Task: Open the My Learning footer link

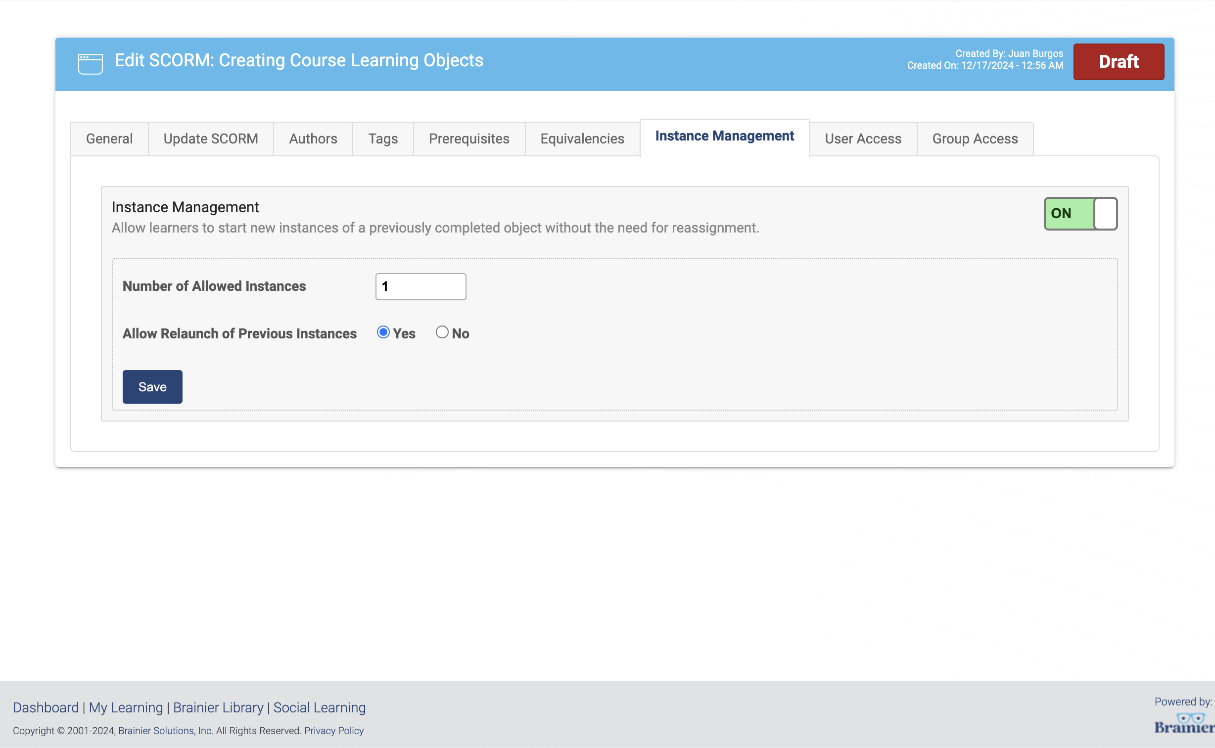Action: [x=126, y=708]
